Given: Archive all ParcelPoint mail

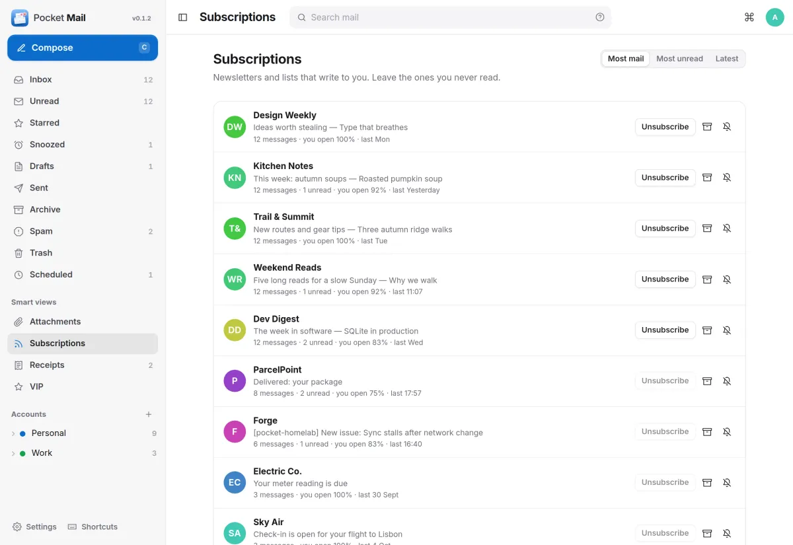Looking at the screenshot, I should tap(707, 381).
